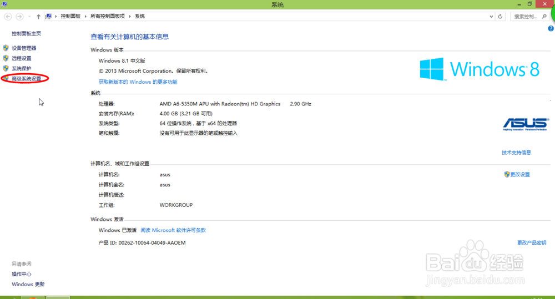Click the Back navigation arrow
This screenshot has width=555, height=299.
pos(8,17)
